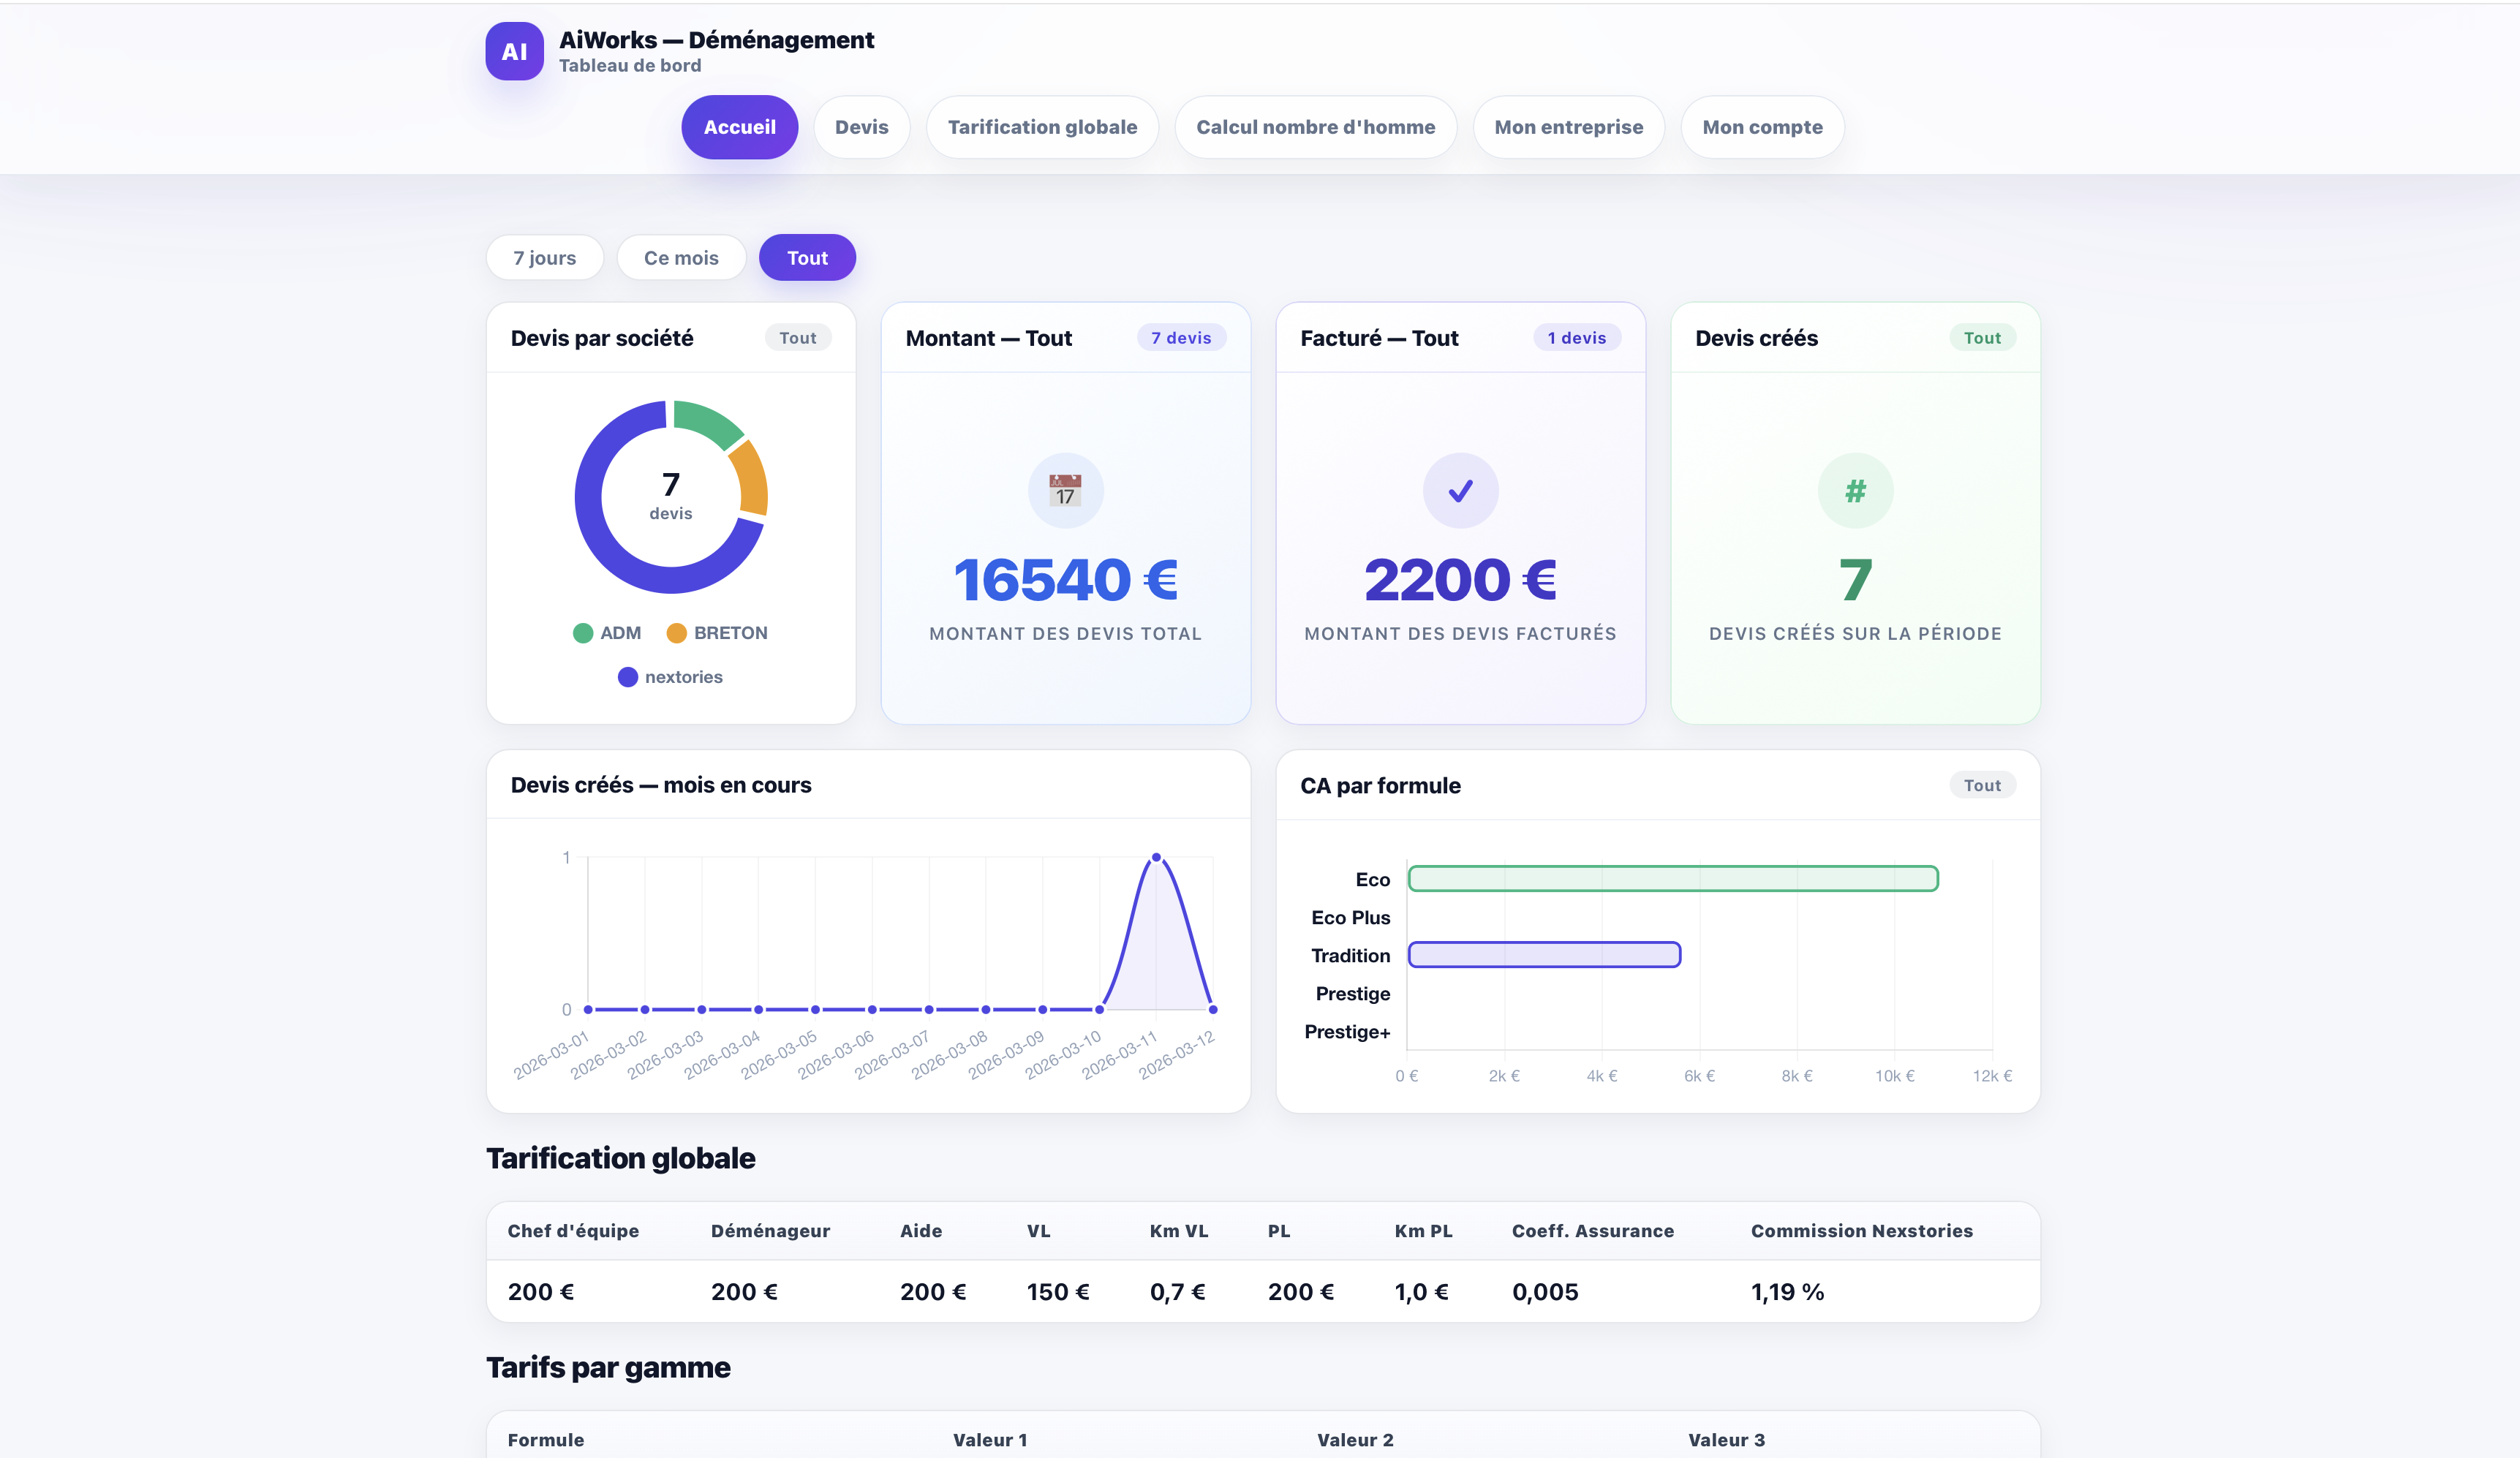
Task: Click the Tout badge on Devis par société
Action: tap(797, 337)
